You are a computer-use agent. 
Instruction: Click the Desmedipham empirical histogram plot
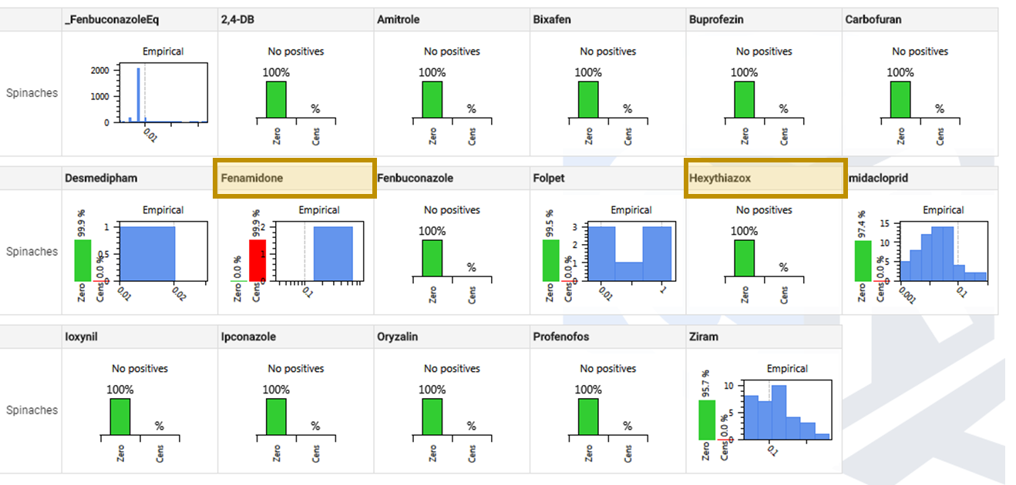coord(163,253)
